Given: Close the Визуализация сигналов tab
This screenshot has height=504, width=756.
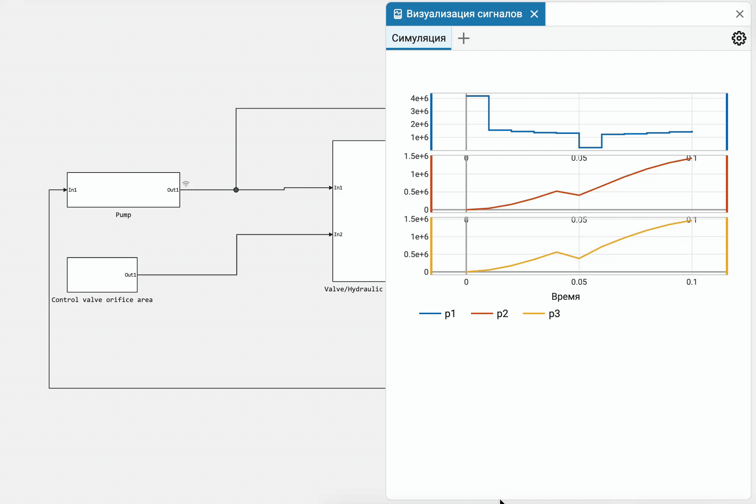Looking at the screenshot, I should pyautogui.click(x=534, y=14).
